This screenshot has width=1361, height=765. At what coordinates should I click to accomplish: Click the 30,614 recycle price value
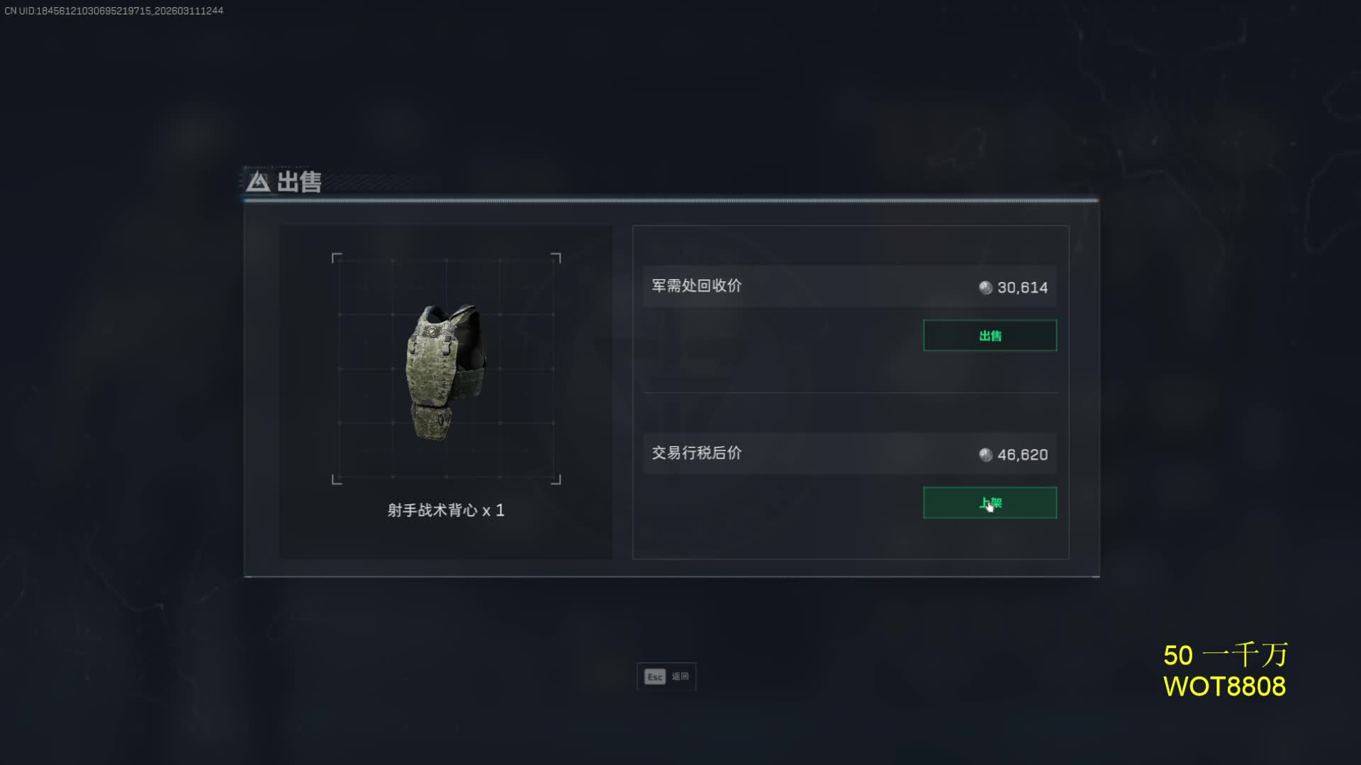[x=1022, y=288]
